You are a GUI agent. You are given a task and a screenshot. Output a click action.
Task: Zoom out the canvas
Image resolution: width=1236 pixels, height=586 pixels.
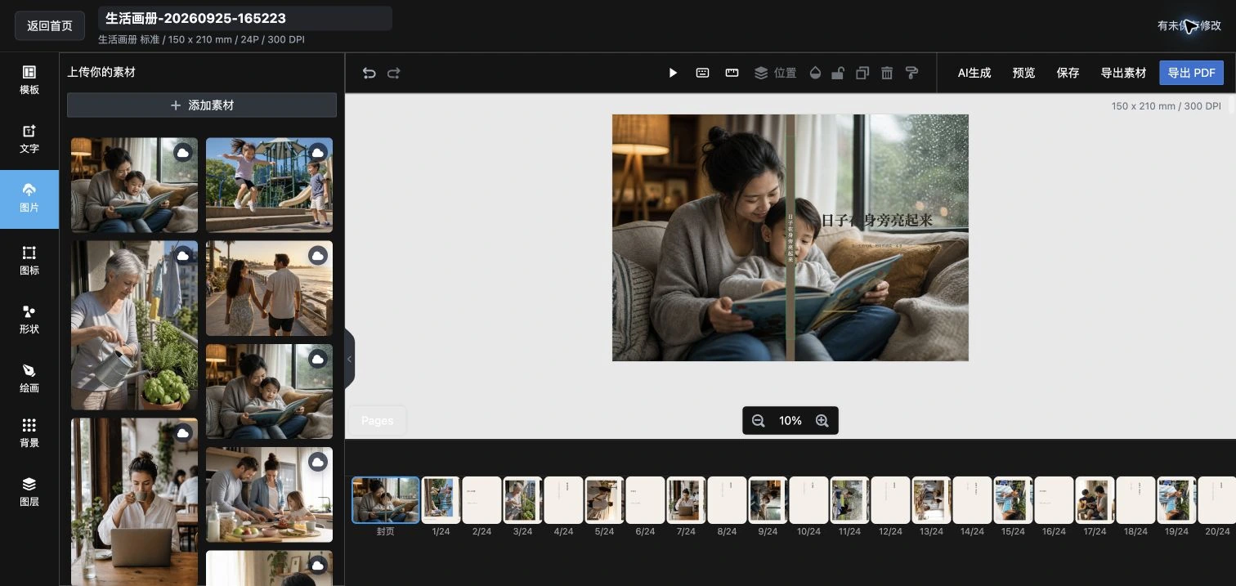758,421
